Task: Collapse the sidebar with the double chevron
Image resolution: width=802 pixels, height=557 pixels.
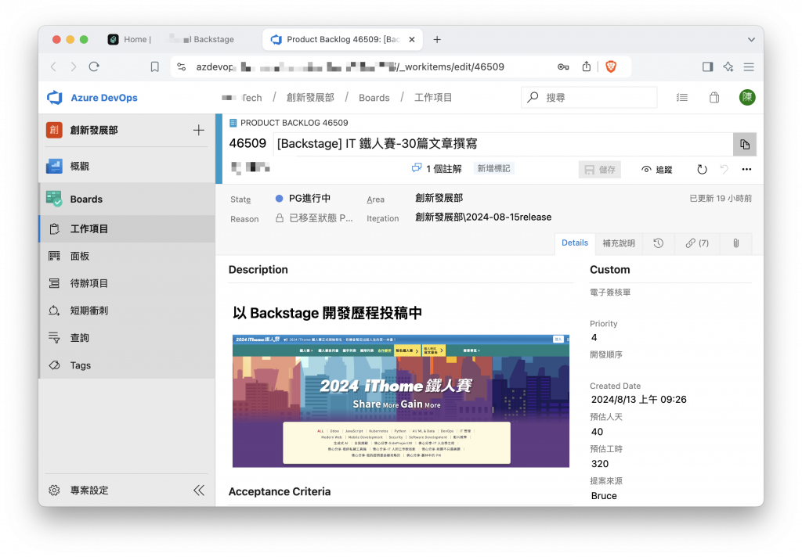Action: [199, 490]
